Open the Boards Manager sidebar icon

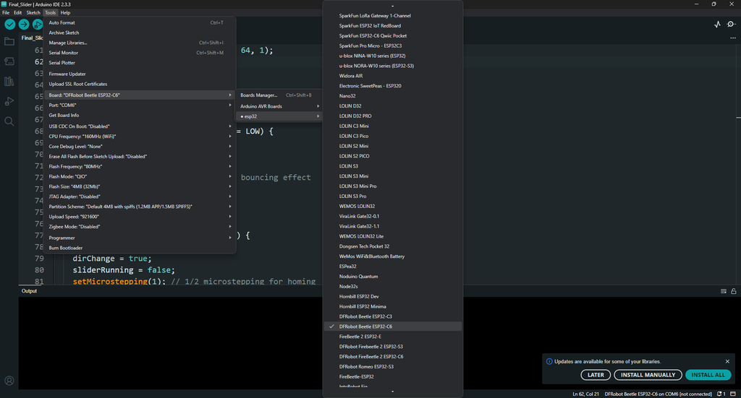tap(9, 61)
